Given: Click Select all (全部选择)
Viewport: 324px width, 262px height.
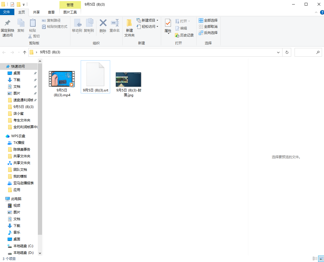Looking at the screenshot, I should (208, 20).
